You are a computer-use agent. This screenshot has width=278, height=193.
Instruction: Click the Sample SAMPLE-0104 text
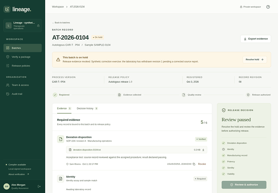click(x=98, y=45)
